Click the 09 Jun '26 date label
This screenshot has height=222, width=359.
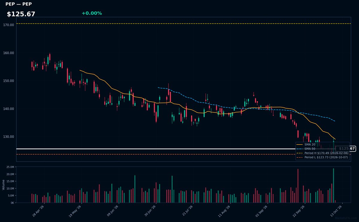pyautogui.click(x=113, y=211)
